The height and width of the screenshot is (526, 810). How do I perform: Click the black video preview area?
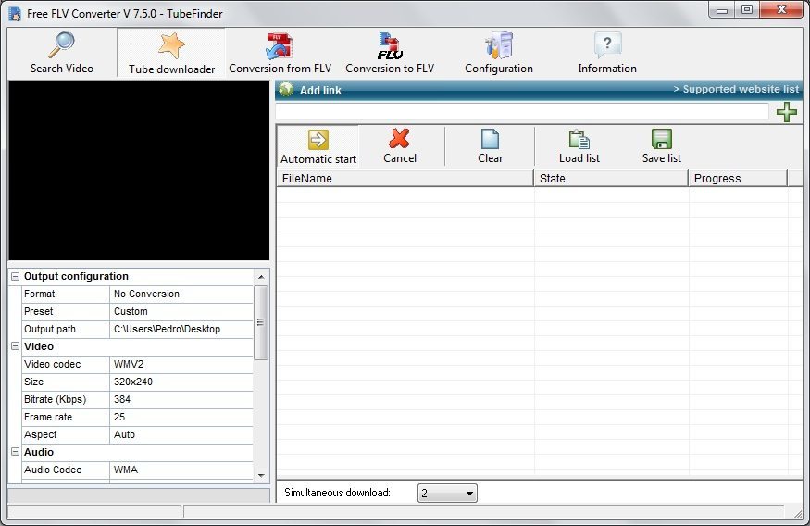pos(139,170)
